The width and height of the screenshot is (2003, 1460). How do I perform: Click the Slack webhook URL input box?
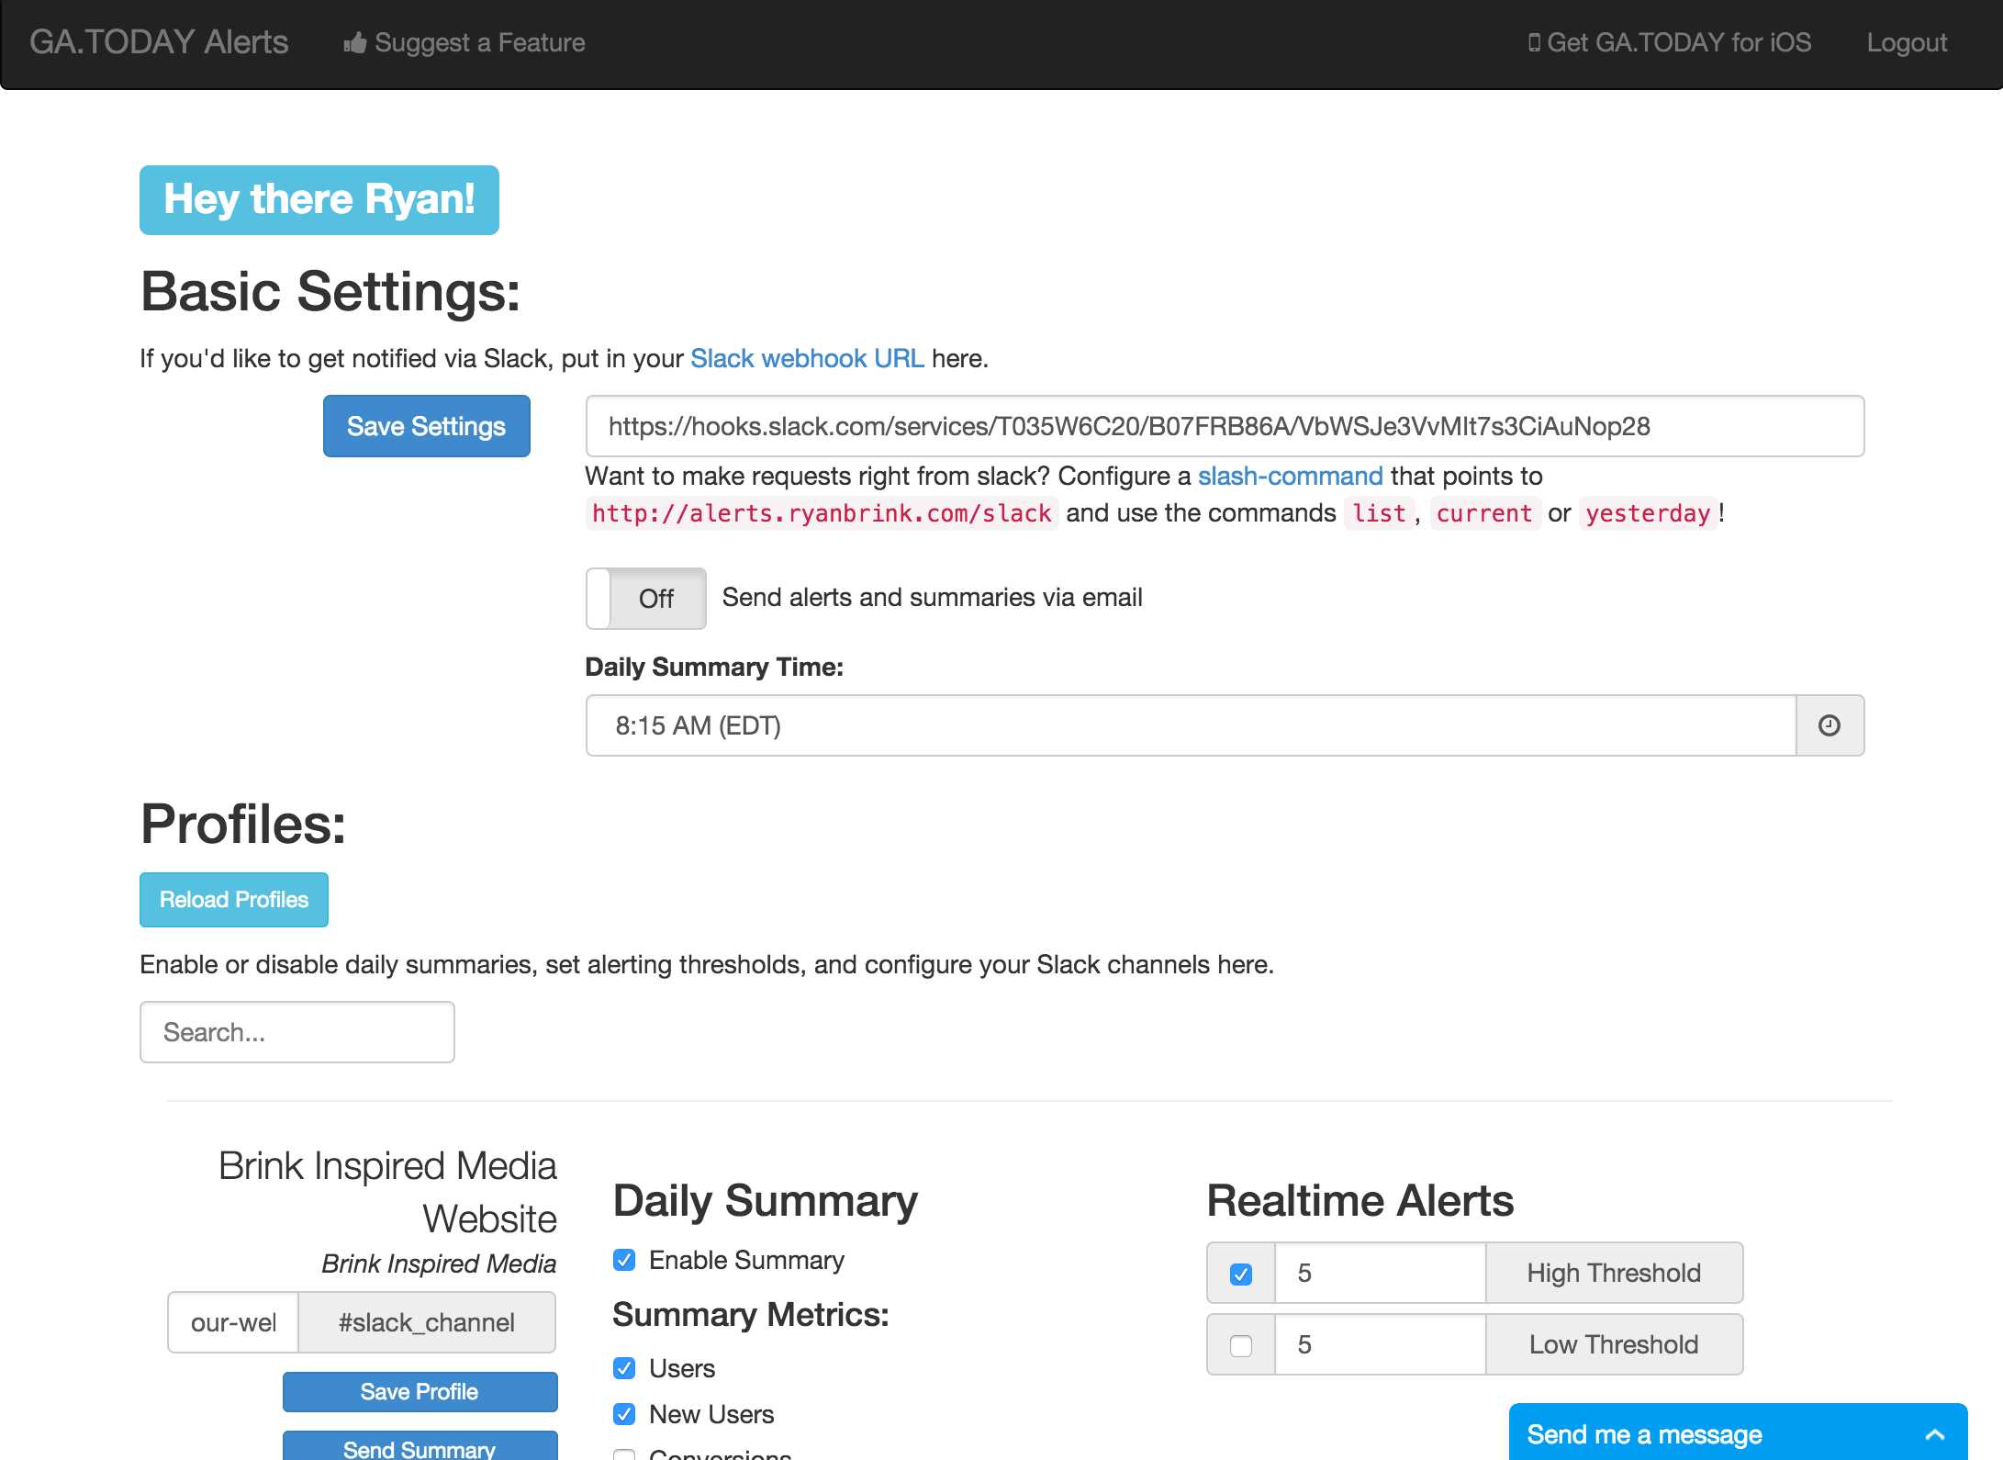coord(1225,426)
